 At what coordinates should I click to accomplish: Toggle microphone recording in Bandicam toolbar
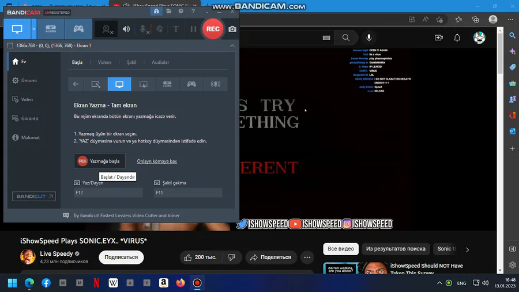point(143,29)
